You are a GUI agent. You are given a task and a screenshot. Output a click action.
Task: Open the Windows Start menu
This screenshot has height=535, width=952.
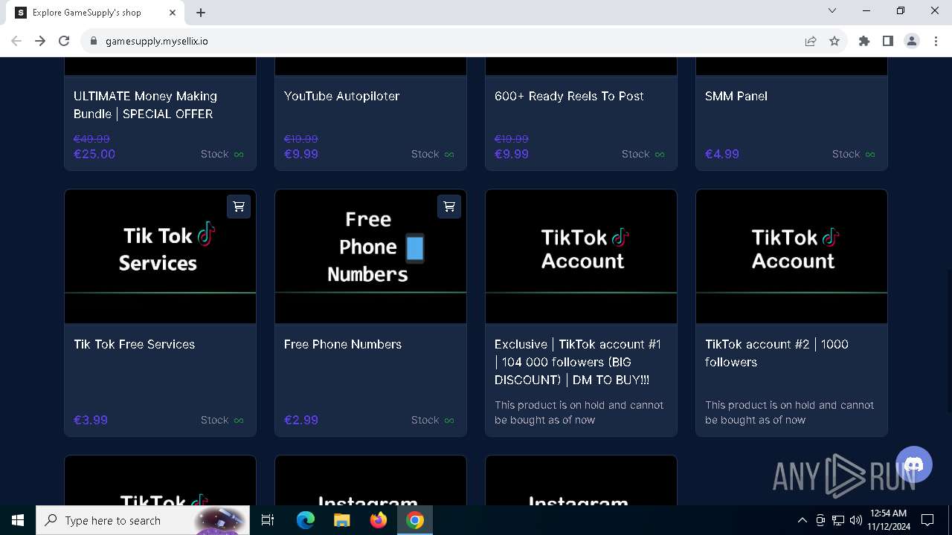pyautogui.click(x=18, y=520)
